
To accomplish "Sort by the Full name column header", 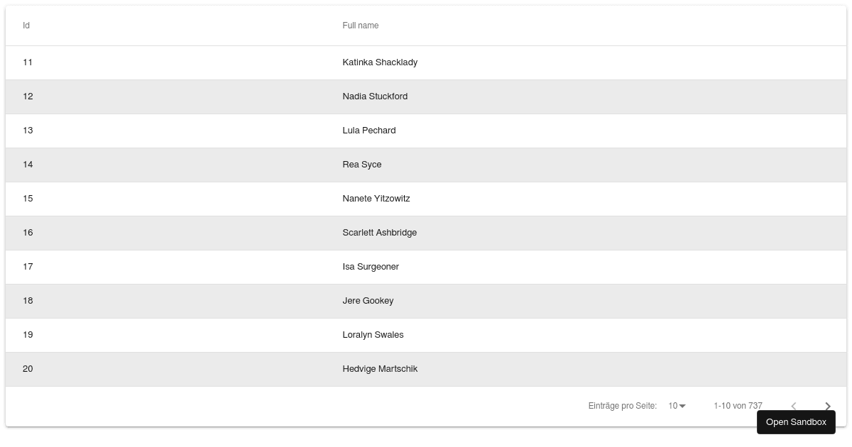I will [x=361, y=26].
